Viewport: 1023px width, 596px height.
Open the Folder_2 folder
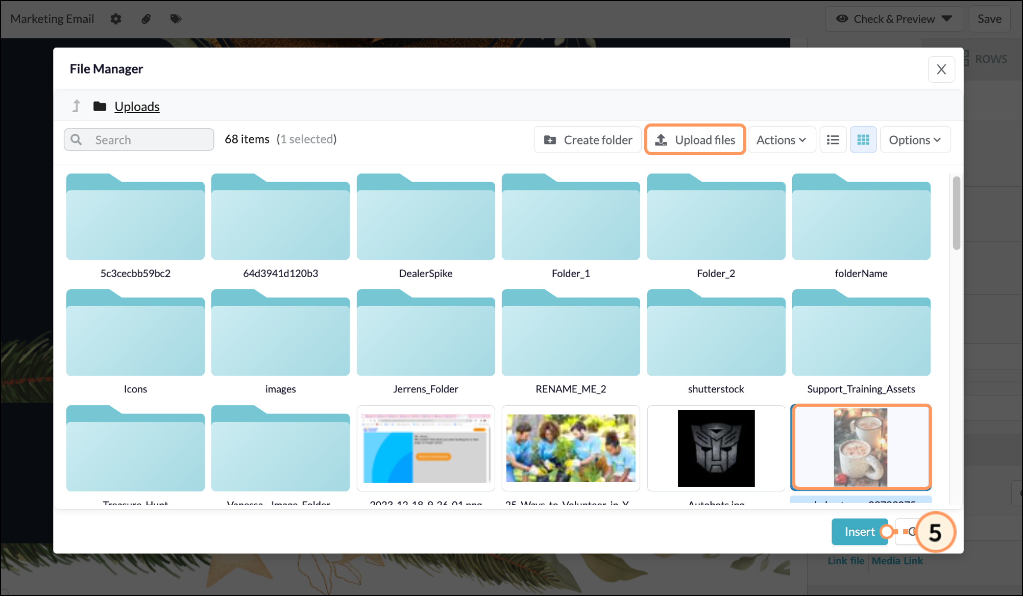(716, 217)
